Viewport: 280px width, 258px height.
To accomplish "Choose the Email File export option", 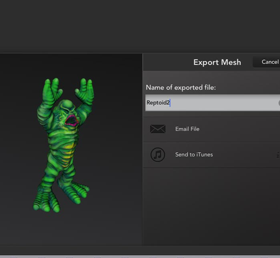I will (x=212, y=129).
